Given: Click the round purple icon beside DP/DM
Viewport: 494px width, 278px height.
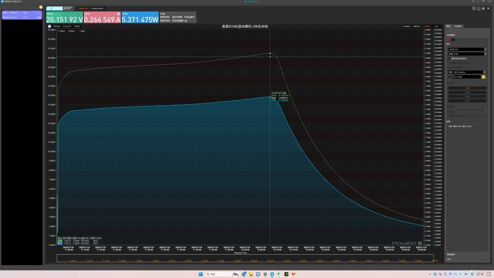Looking at the screenshot, I should click(x=50, y=26).
